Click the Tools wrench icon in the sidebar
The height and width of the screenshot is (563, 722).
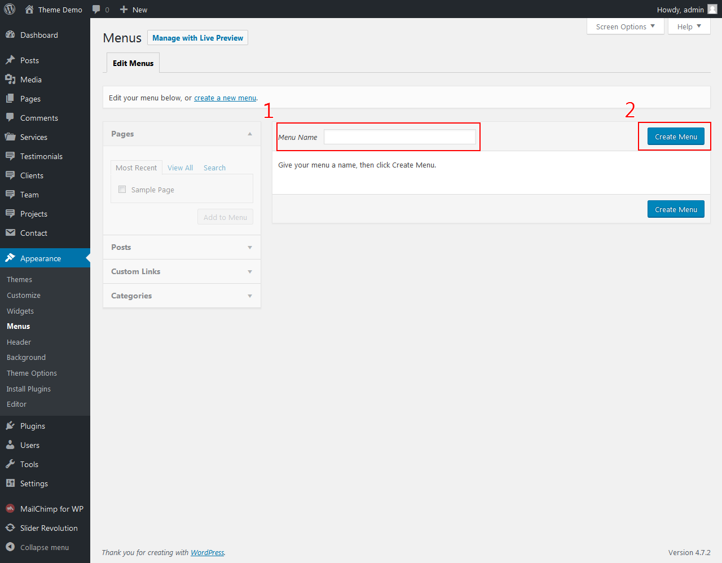coord(10,464)
